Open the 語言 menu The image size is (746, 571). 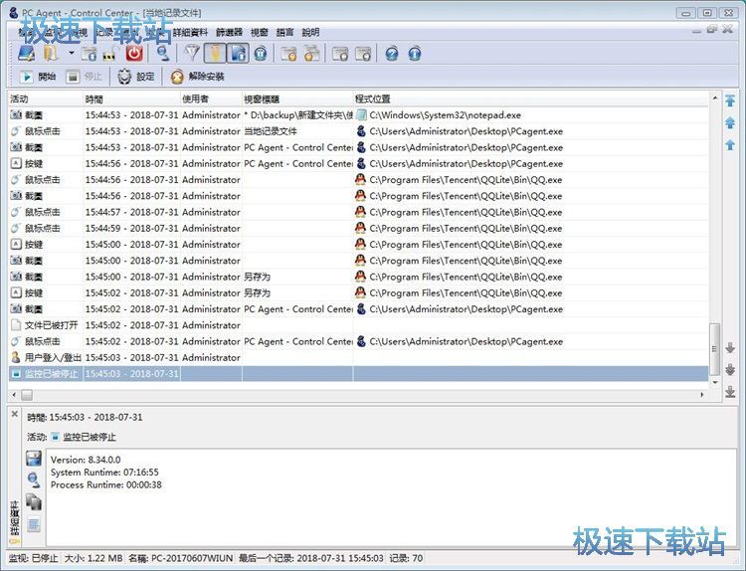click(x=285, y=33)
